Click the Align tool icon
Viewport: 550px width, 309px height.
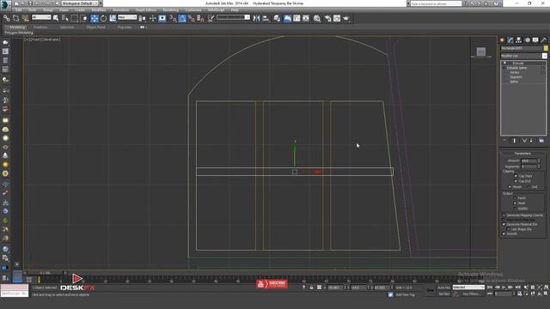pos(266,18)
